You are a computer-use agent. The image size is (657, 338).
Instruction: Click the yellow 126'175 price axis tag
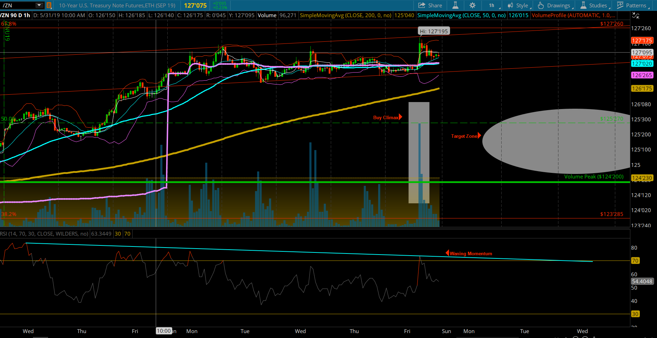tap(642, 88)
